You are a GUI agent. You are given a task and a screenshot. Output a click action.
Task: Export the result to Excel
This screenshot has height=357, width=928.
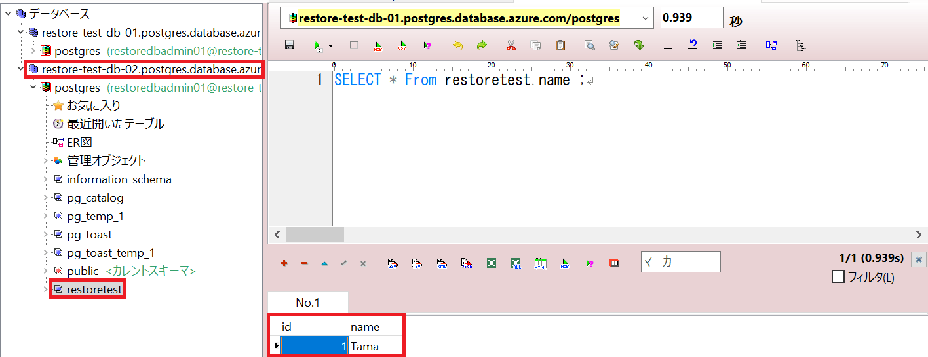pyautogui.click(x=491, y=263)
